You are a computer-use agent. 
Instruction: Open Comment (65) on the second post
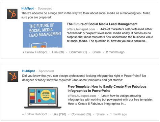coord(81,114)
